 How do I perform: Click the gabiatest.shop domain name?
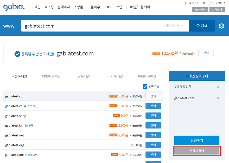click(x=16, y=116)
